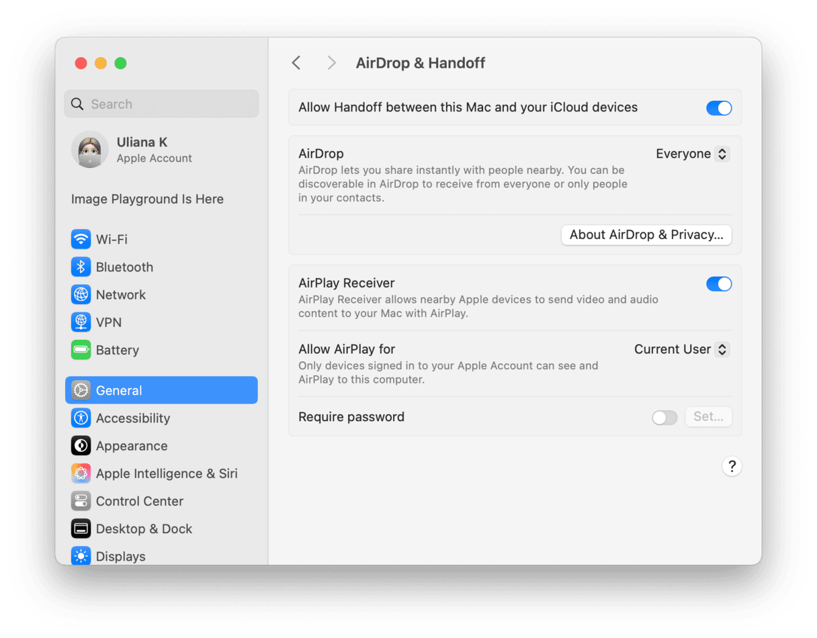The height and width of the screenshot is (638, 817).
Task: Click About AirDrop & Privacy button
Action: pyautogui.click(x=646, y=234)
